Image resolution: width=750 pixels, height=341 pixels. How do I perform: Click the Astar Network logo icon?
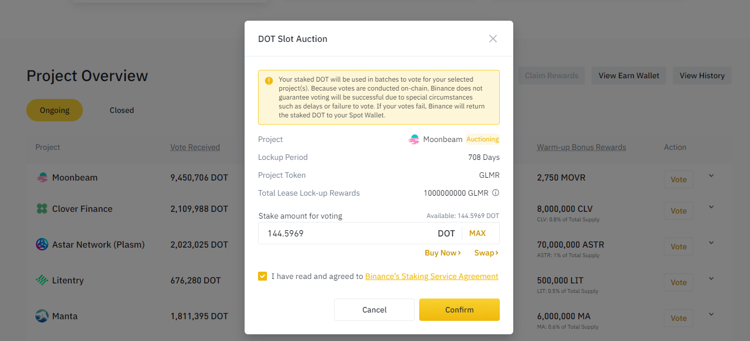[x=42, y=244]
